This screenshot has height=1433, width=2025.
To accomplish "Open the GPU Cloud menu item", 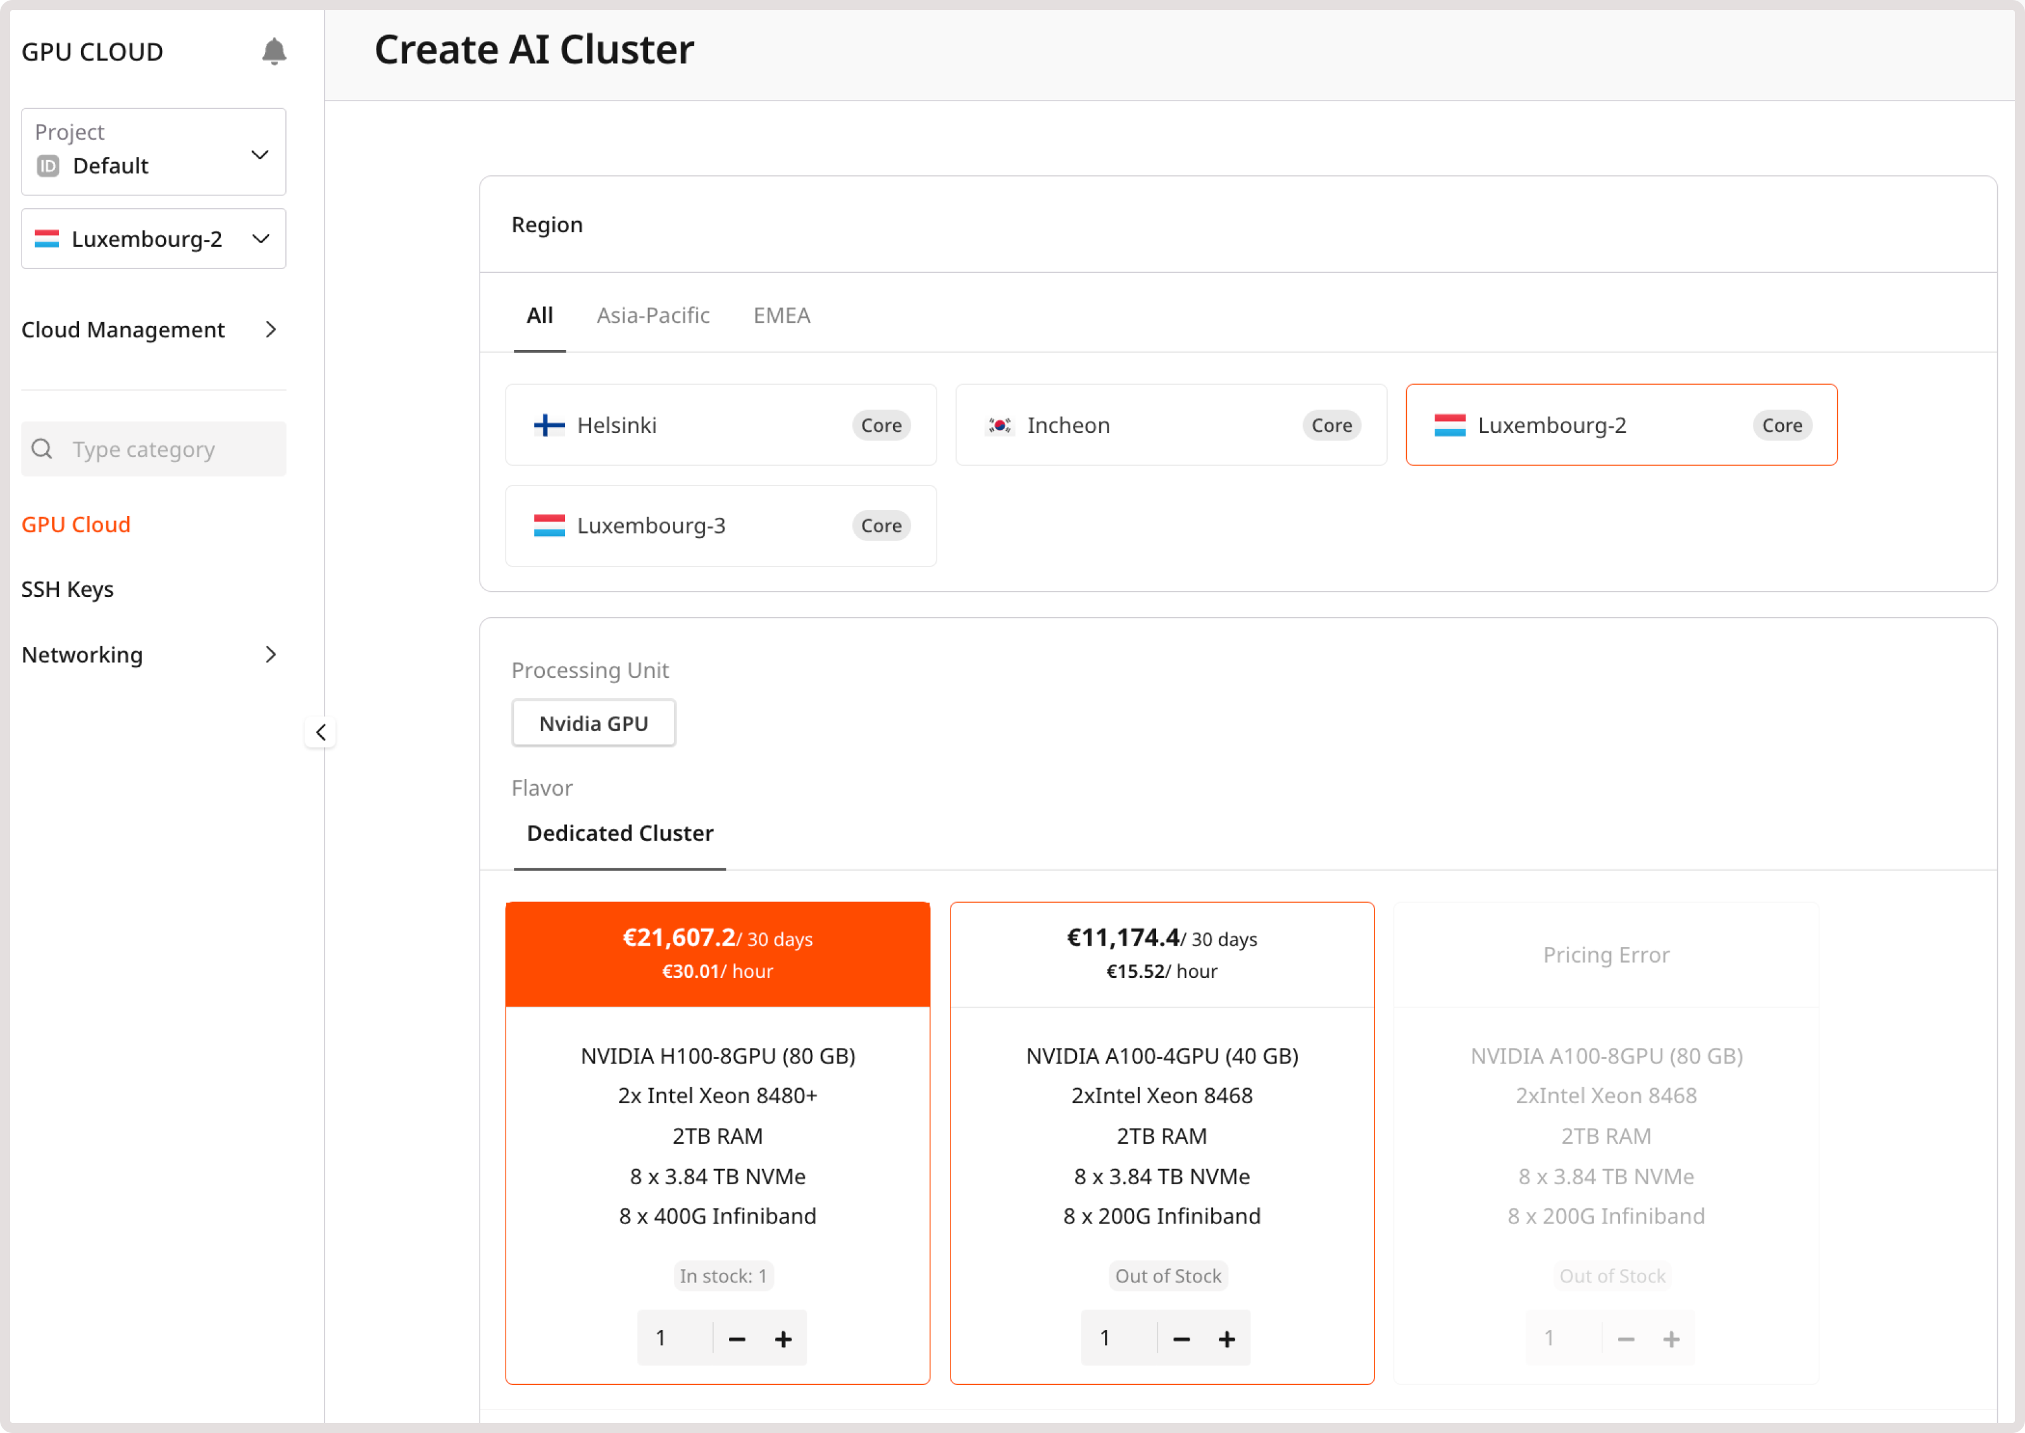I will pyautogui.click(x=76, y=525).
